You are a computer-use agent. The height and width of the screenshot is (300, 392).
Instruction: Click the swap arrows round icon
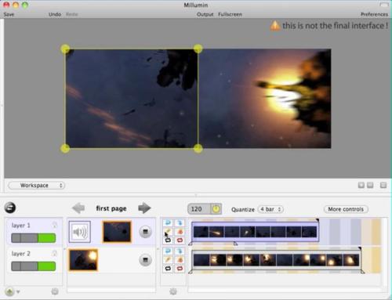click(10, 208)
